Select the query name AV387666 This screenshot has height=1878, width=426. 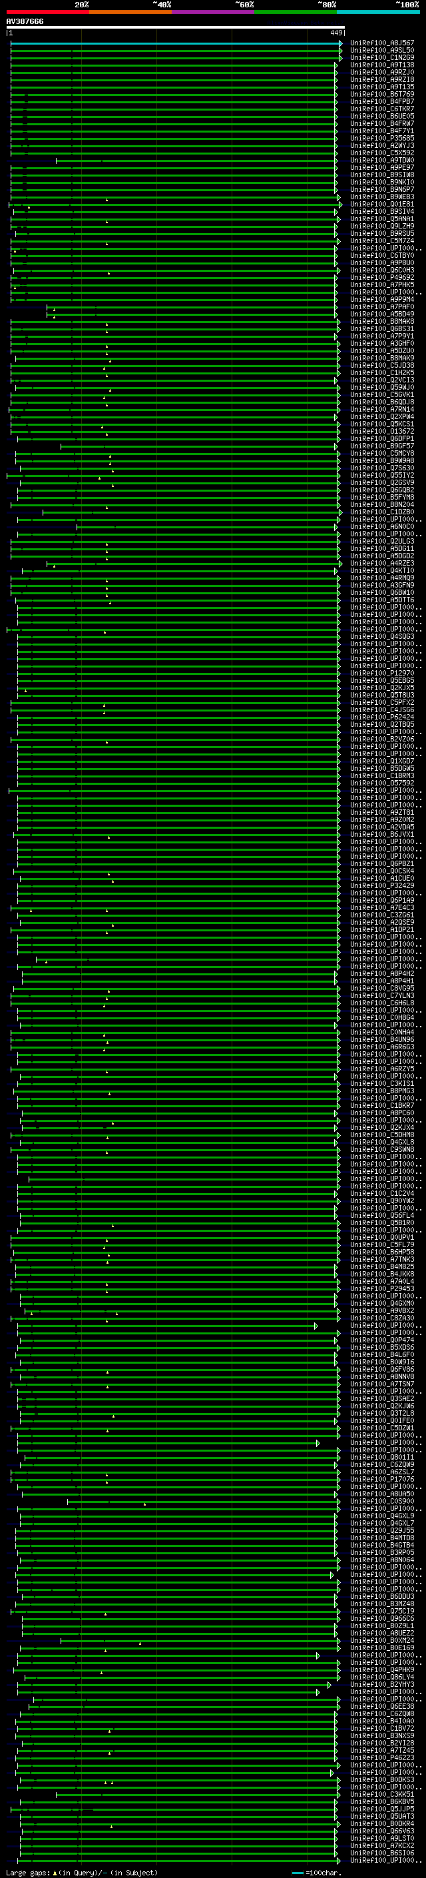(x=25, y=22)
